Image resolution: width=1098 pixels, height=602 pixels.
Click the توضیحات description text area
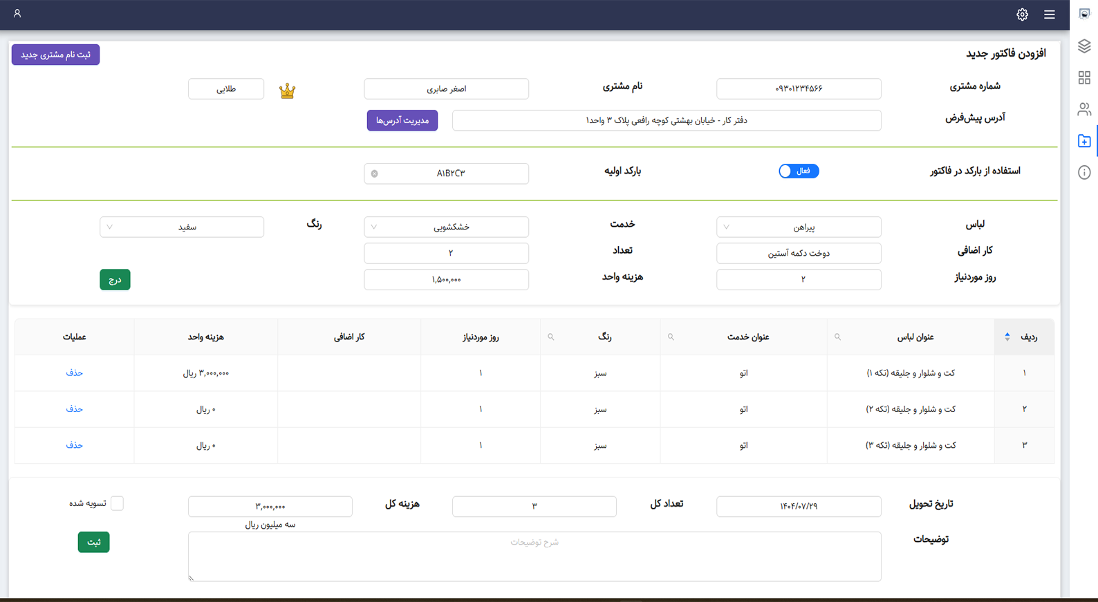(x=534, y=556)
